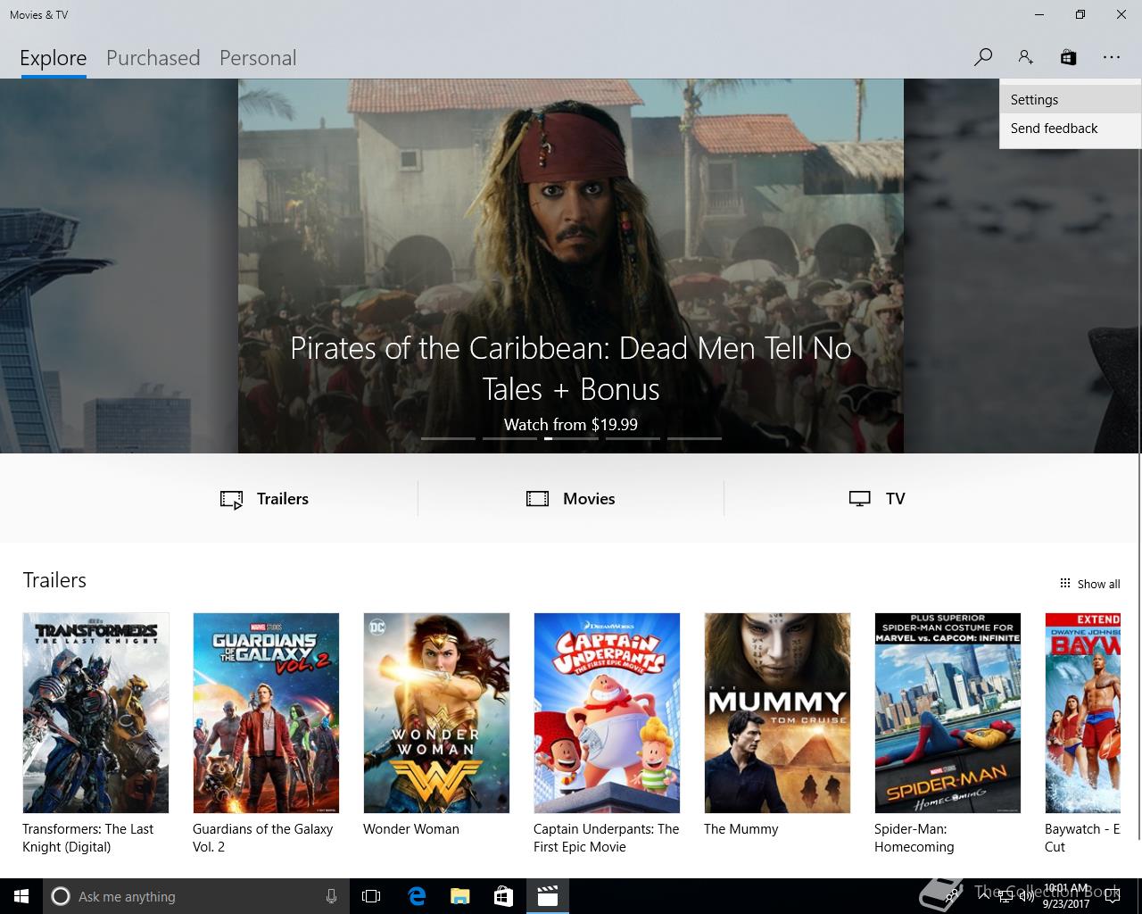
Task: Open Task View in the taskbar
Action: pyautogui.click(x=371, y=896)
